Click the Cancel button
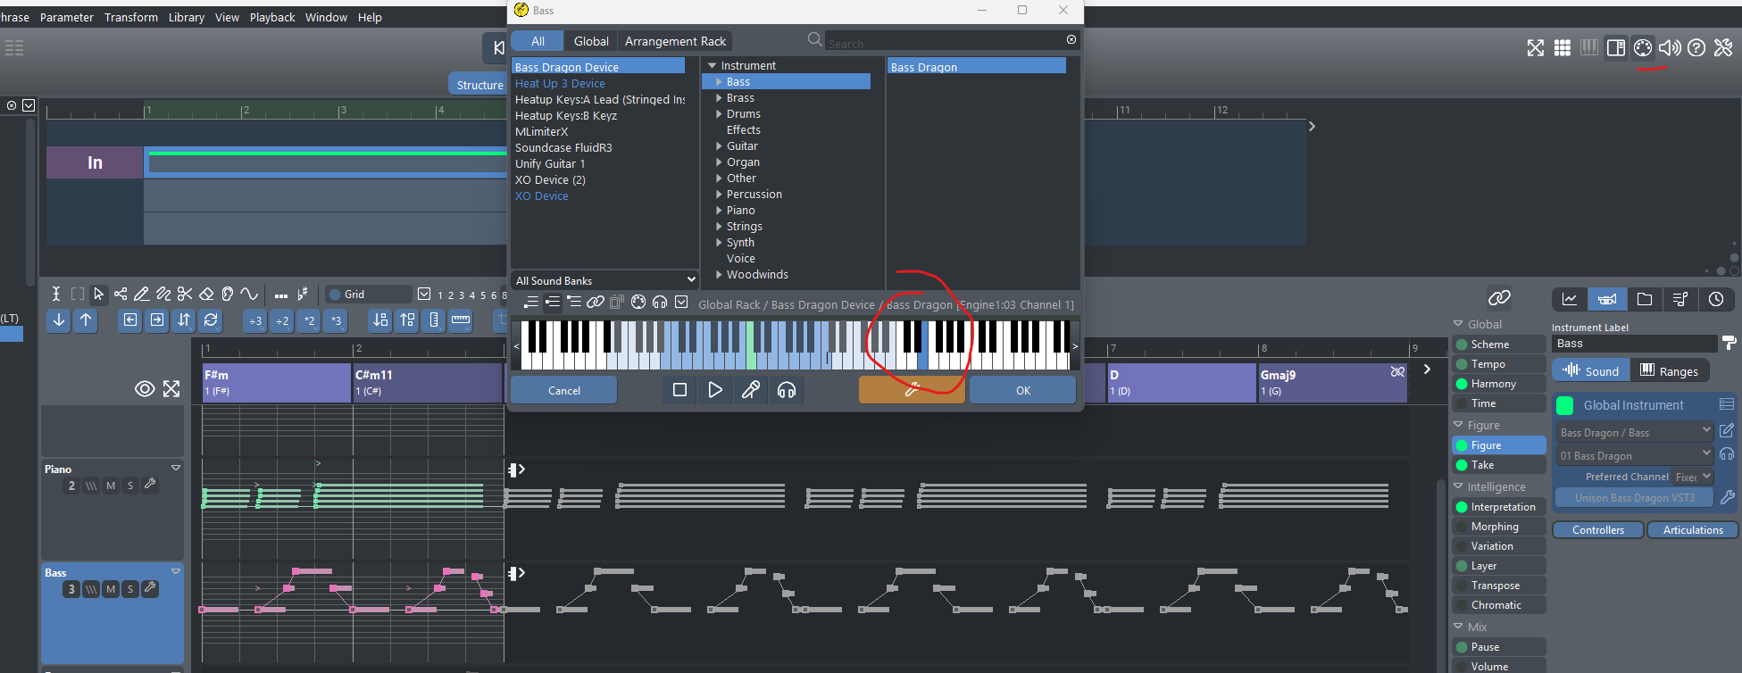1742x673 pixels. 563,390
